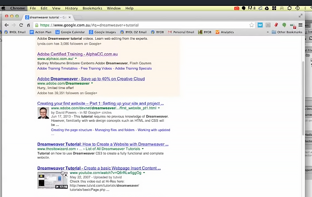The width and height of the screenshot is (312, 197).
Task: Open the Time Machine menu bar icon
Action: coord(298,8)
